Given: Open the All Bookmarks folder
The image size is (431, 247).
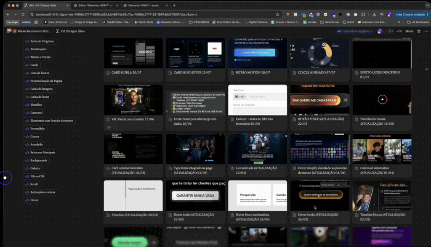Looking at the screenshot, I should point(418,22).
